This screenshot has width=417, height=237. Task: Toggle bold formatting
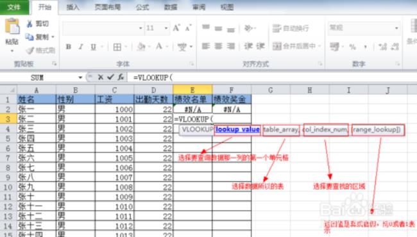click(x=69, y=47)
